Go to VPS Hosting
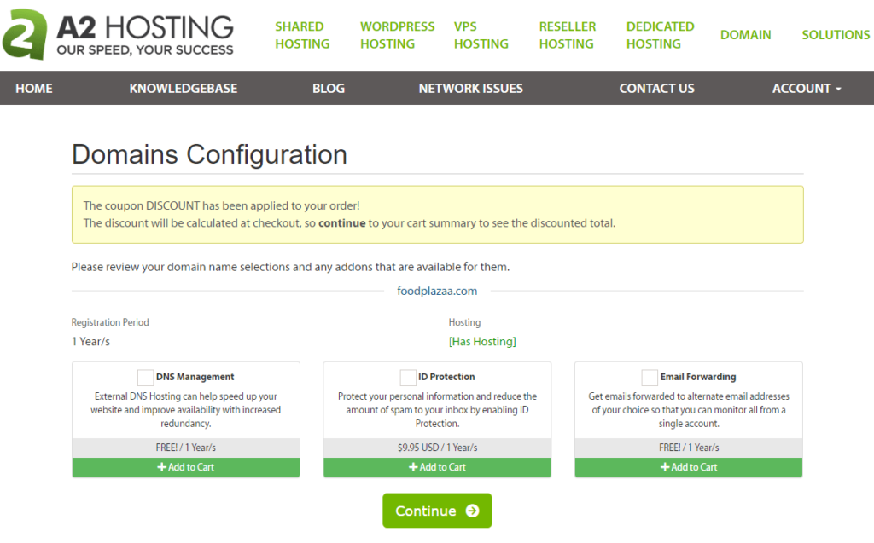The width and height of the screenshot is (874, 543). click(481, 35)
